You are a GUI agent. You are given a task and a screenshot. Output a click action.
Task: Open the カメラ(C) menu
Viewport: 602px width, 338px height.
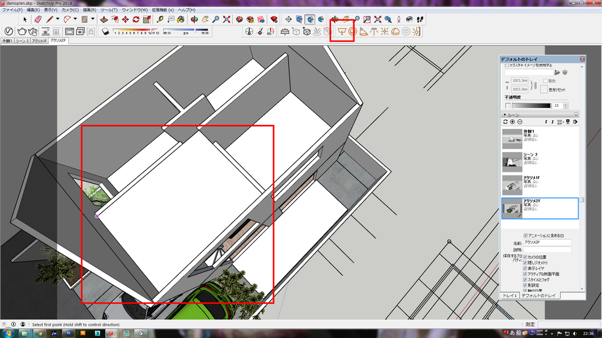(x=70, y=10)
